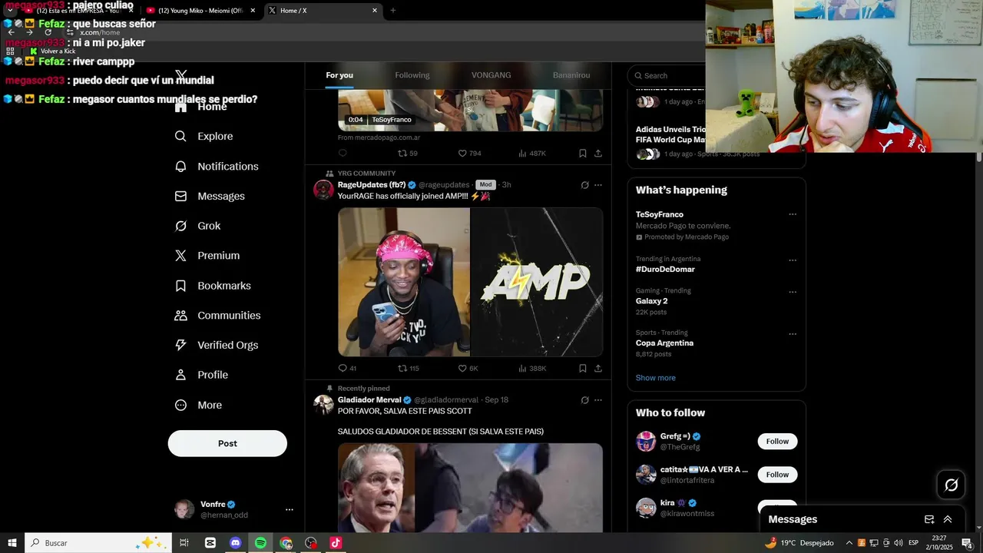The height and width of the screenshot is (553, 983).
Task: Focus the X Search field
Action: pyautogui.click(x=667, y=75)
